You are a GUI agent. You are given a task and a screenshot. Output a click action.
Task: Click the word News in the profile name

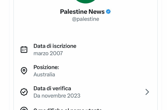pyautogui.click(x=96, y=11)
